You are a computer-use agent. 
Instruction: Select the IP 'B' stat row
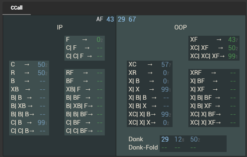coord(29,81)
